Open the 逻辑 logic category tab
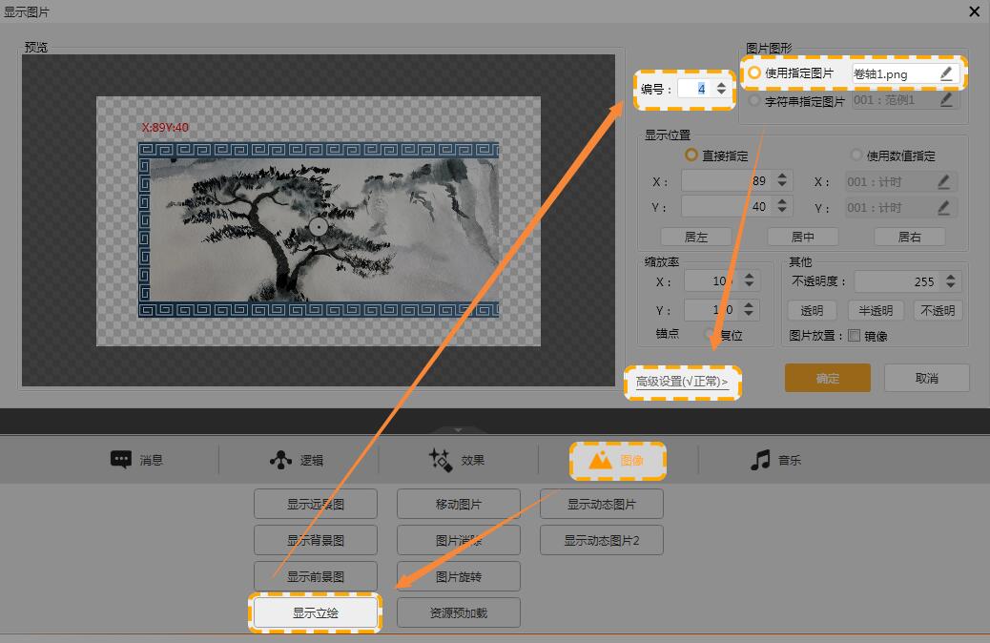The height and width of the screenshot is (643, 990). click(x=297, y=460)
